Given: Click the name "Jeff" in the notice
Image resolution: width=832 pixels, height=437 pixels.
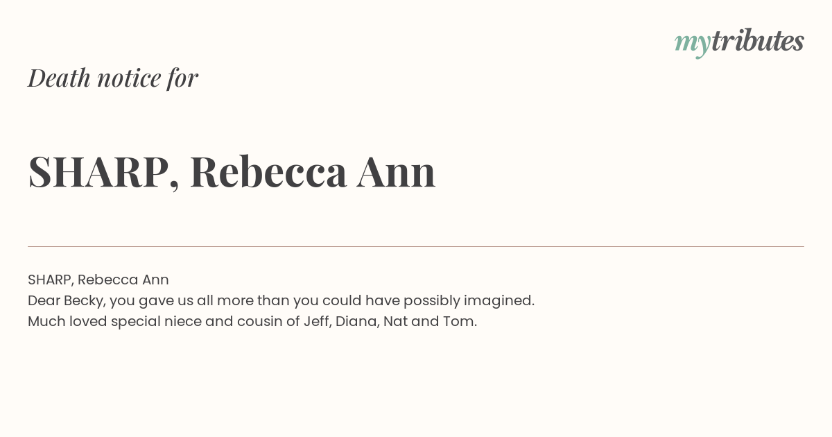Looking at the screenshot, I should tap(315, 322).
